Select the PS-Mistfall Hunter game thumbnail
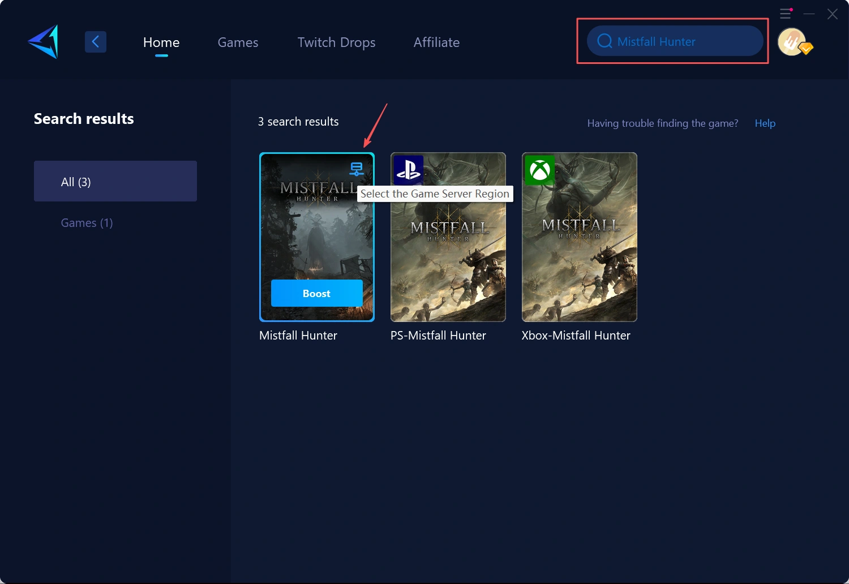The image size is (849, 584). [x=448, y=237]
